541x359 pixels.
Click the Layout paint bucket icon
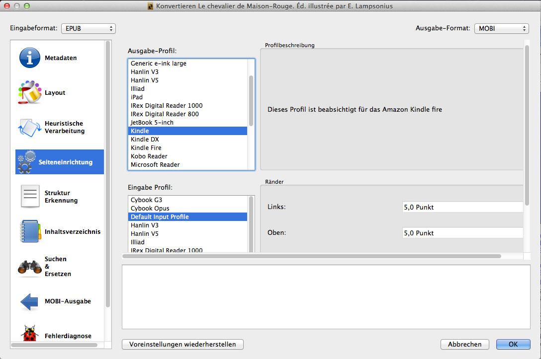(x=30, y=92)
